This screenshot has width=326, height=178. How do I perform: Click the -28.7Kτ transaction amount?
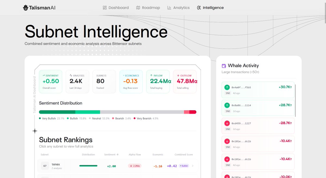click(x=285, y=123)
